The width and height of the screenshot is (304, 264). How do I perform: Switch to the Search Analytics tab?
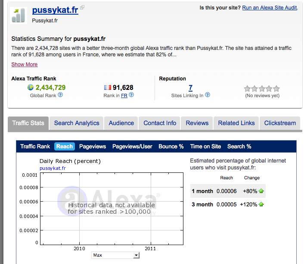pos(77,123)
